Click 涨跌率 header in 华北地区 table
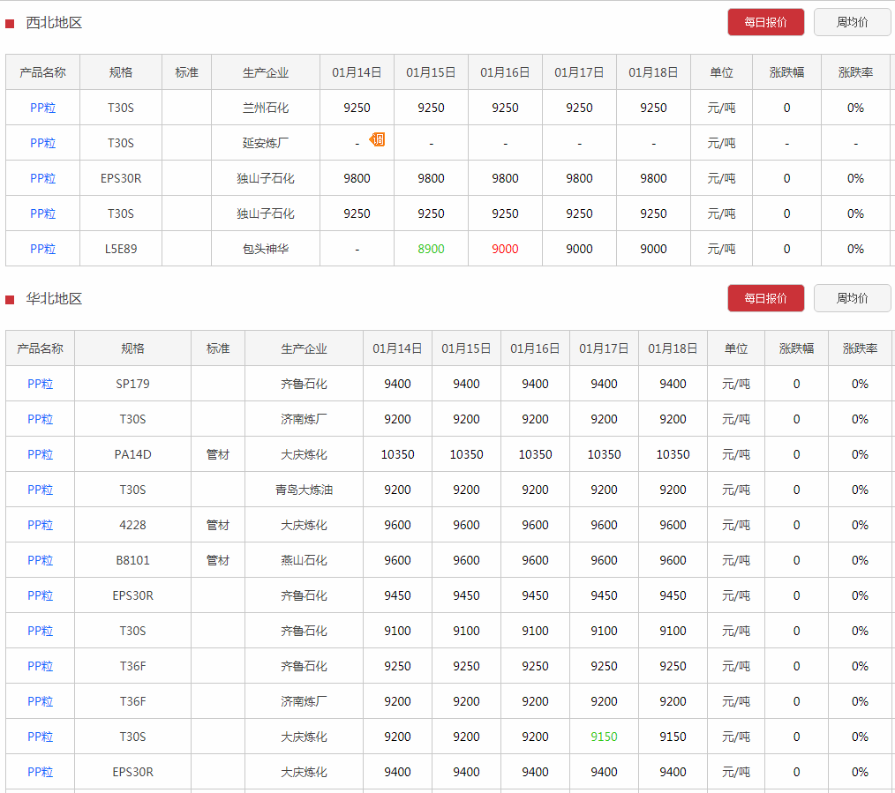Image resolution: width=895 pixels, height=793 pixels. coord(860,348)
